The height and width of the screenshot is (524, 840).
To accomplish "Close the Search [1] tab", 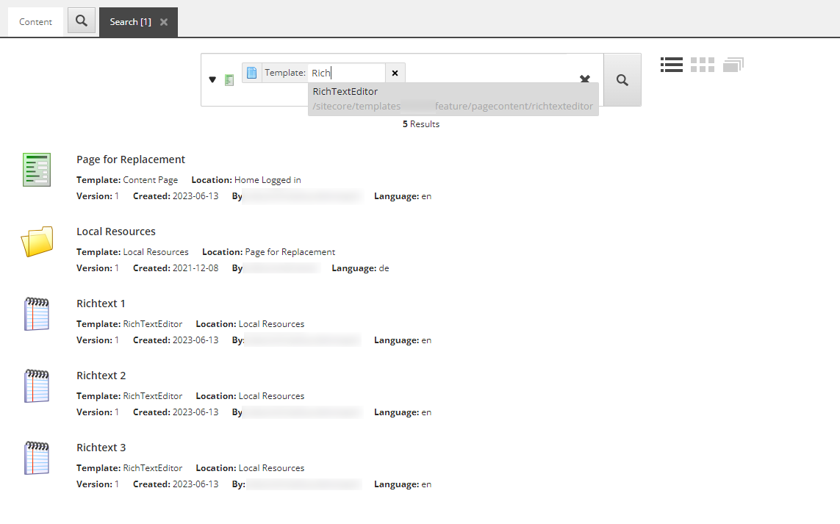I will (x=164, y=22).
